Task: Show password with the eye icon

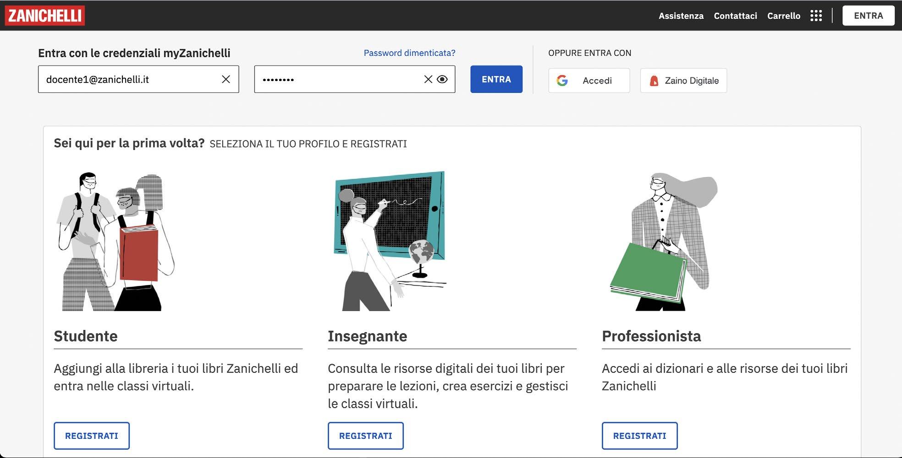Action: (x=442, y=79)
